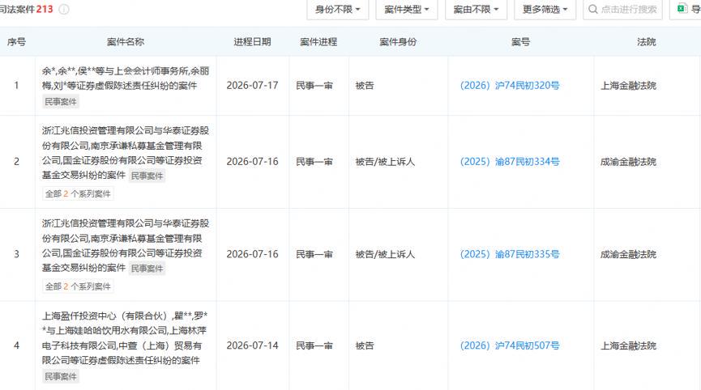
Task: Open the 身份不限 dropdown filter
Action: [338, 10]
